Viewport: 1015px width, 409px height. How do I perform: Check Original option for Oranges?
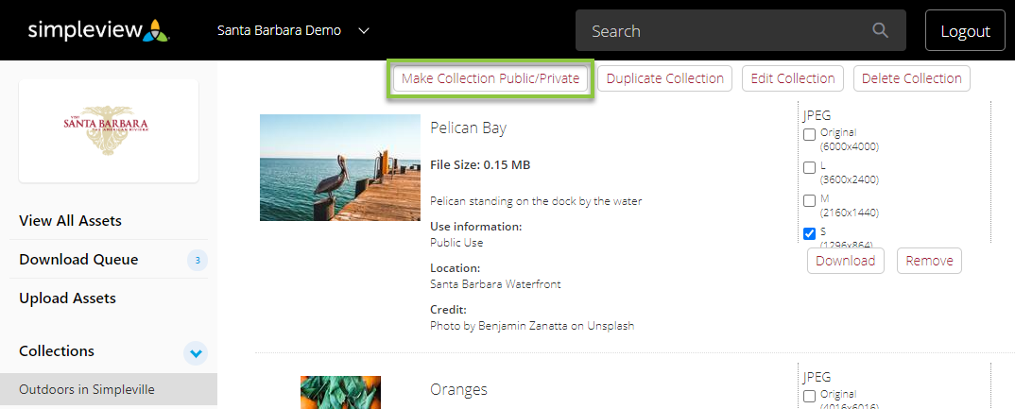809,396
